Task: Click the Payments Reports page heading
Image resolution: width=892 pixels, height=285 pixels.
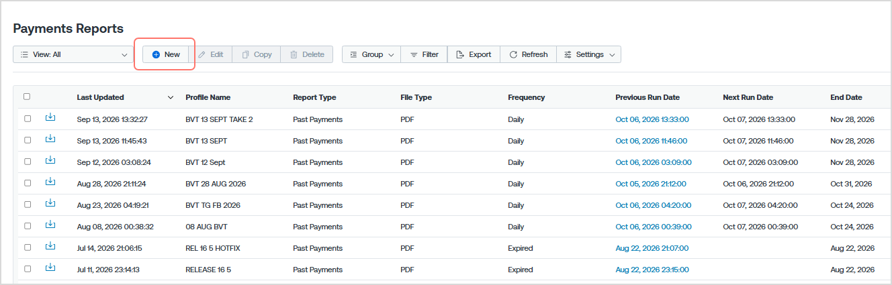Action: pyautogui.click(x=69, y=28)
